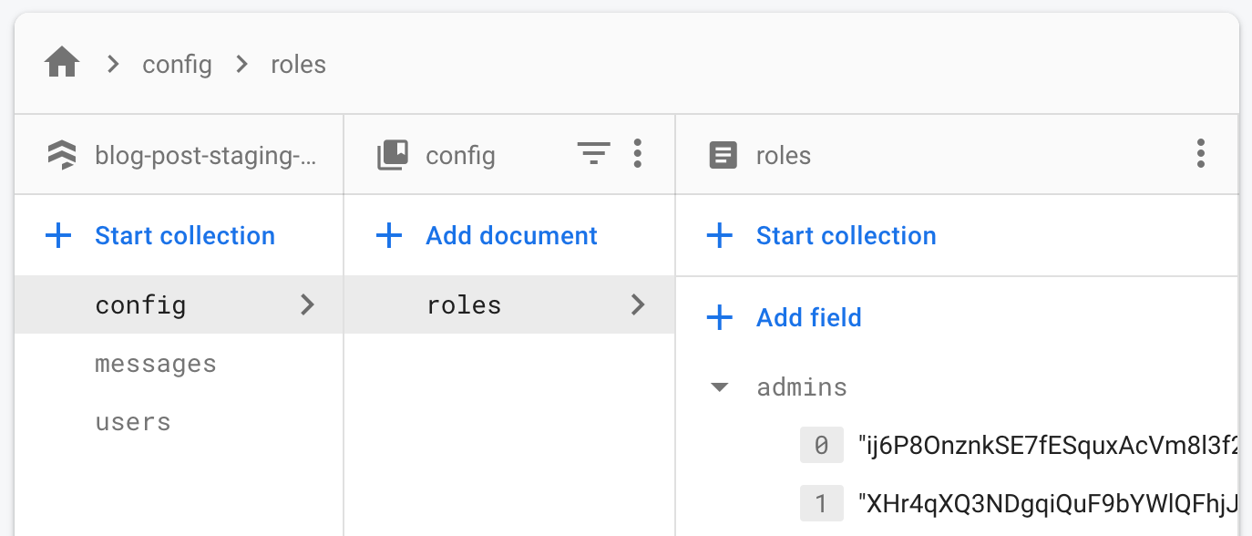Click the roles document icon in header

723,156
